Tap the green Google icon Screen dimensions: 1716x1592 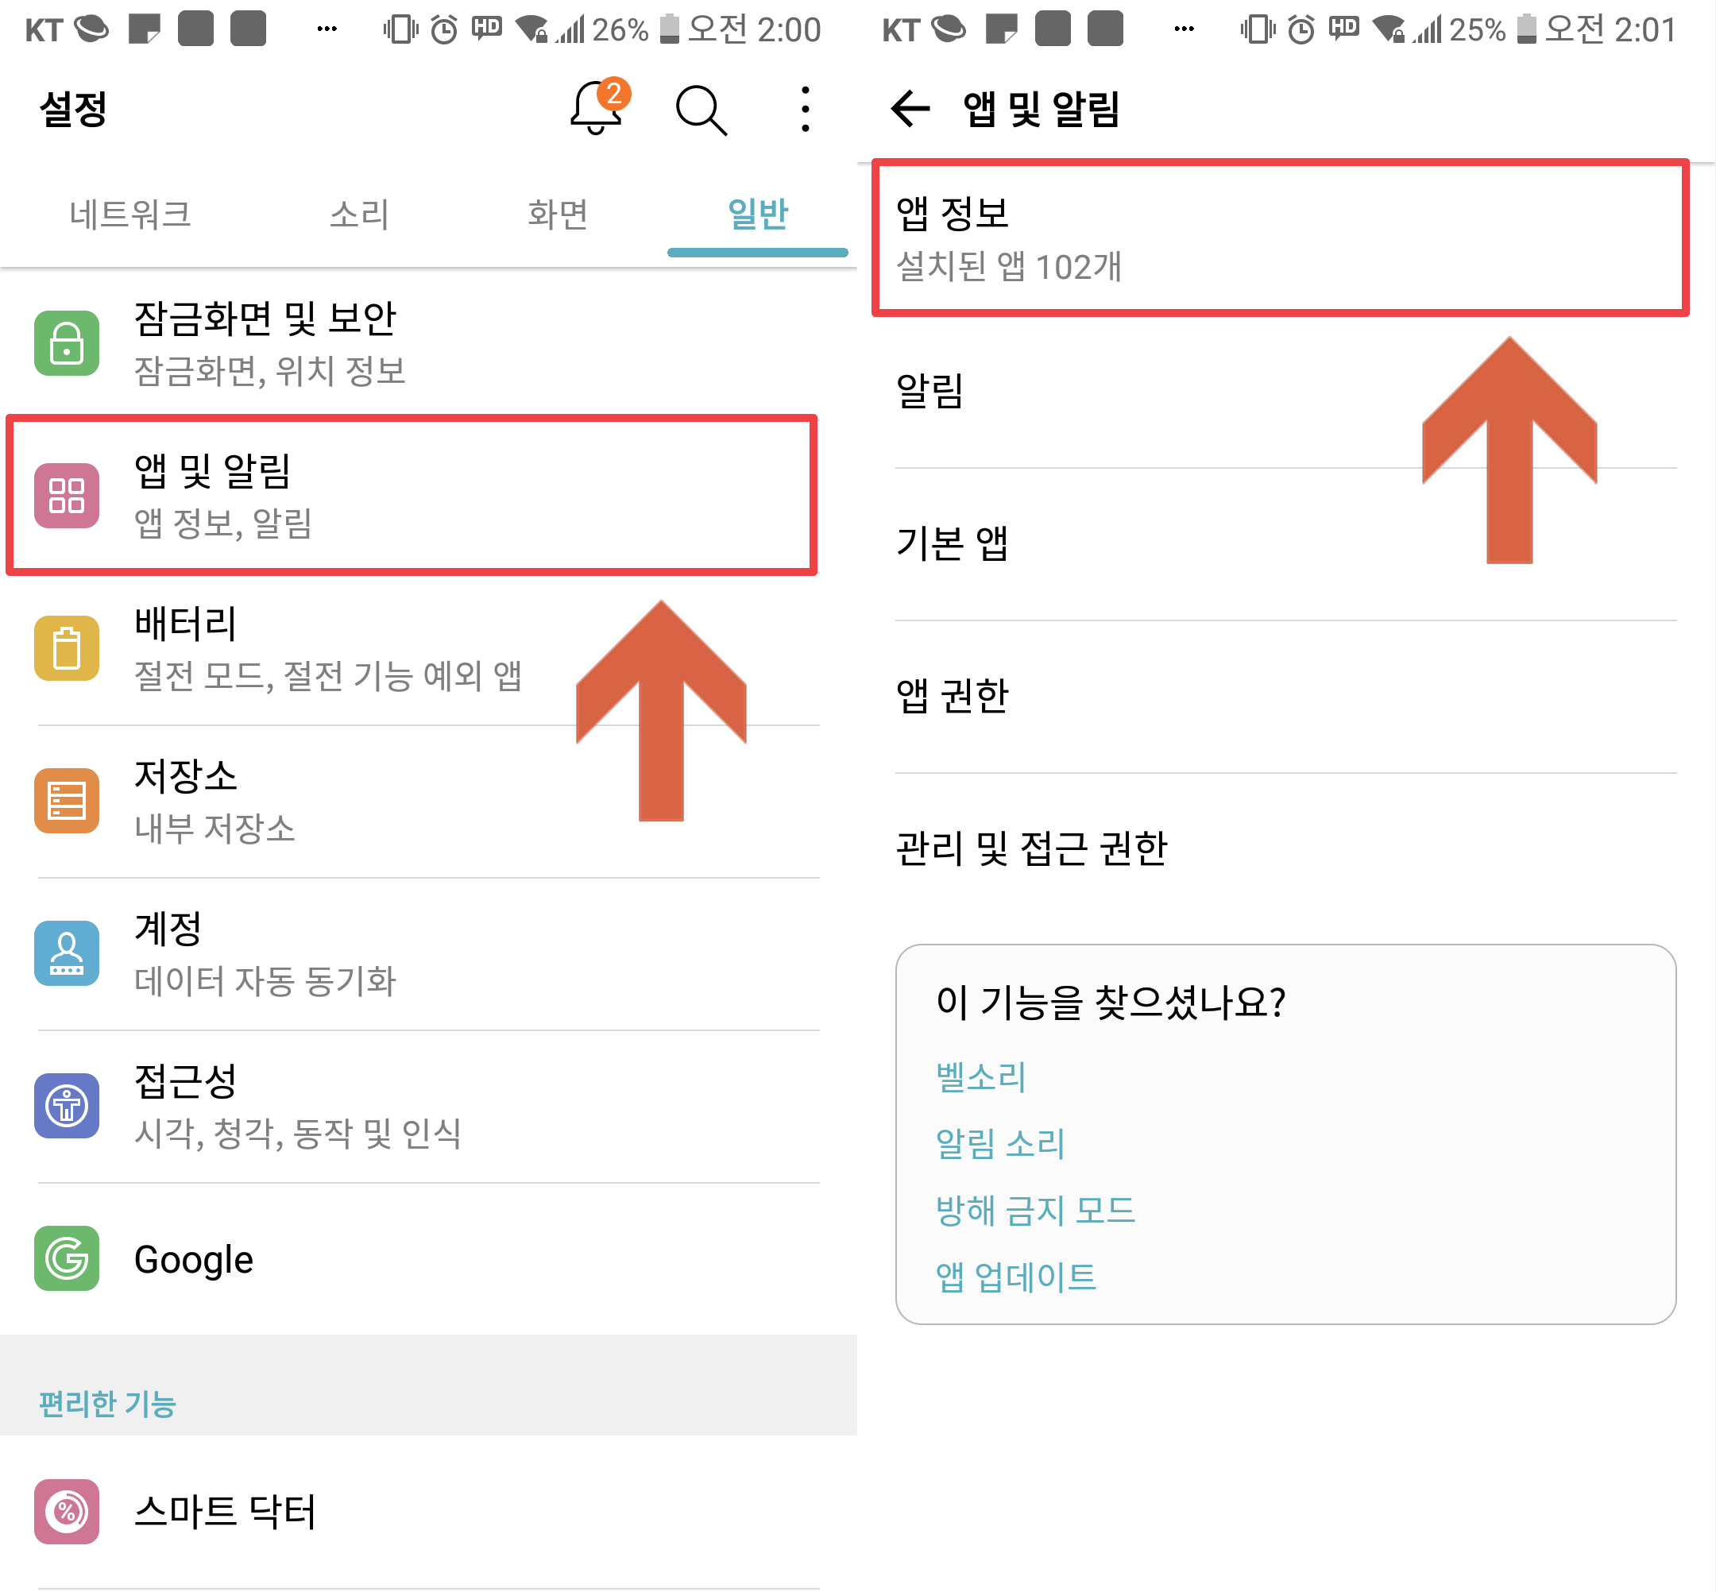[x=66, y=1258]
